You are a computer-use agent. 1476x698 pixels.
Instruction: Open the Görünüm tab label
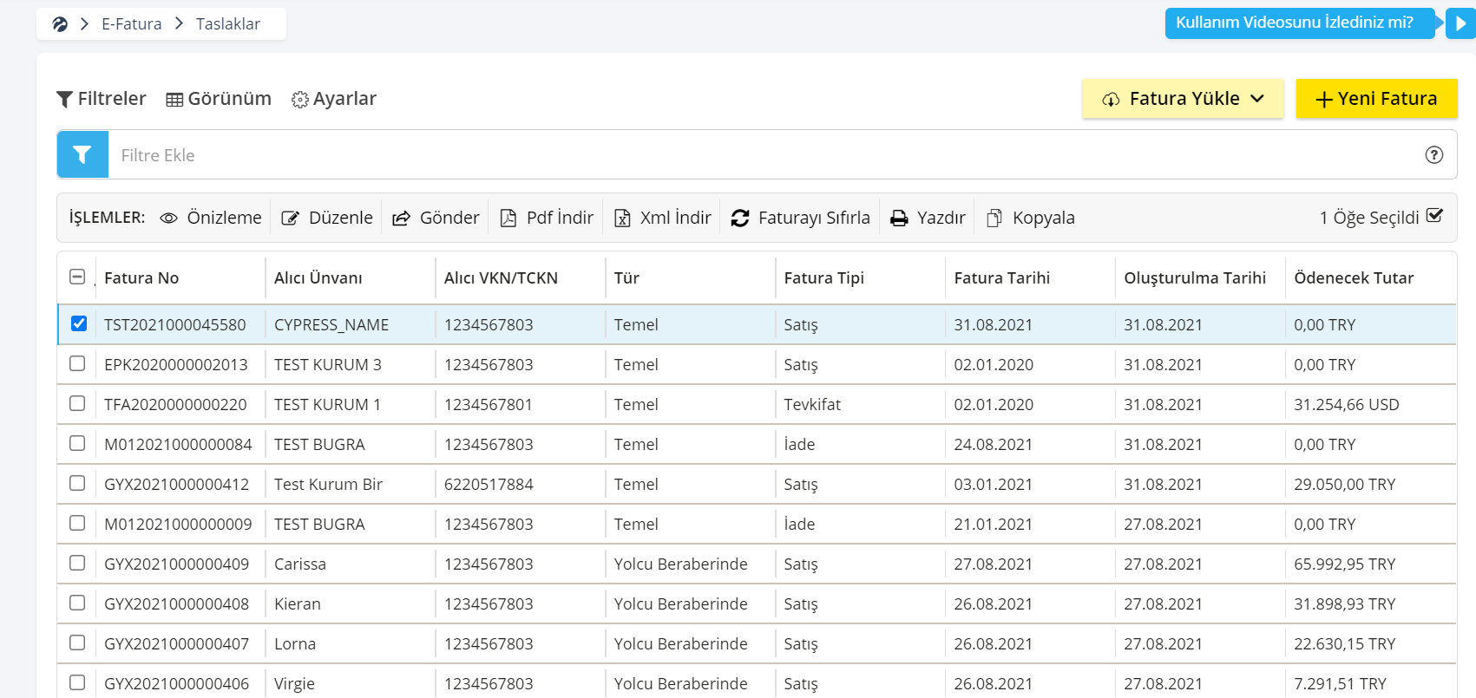click(x=230, y=99)
